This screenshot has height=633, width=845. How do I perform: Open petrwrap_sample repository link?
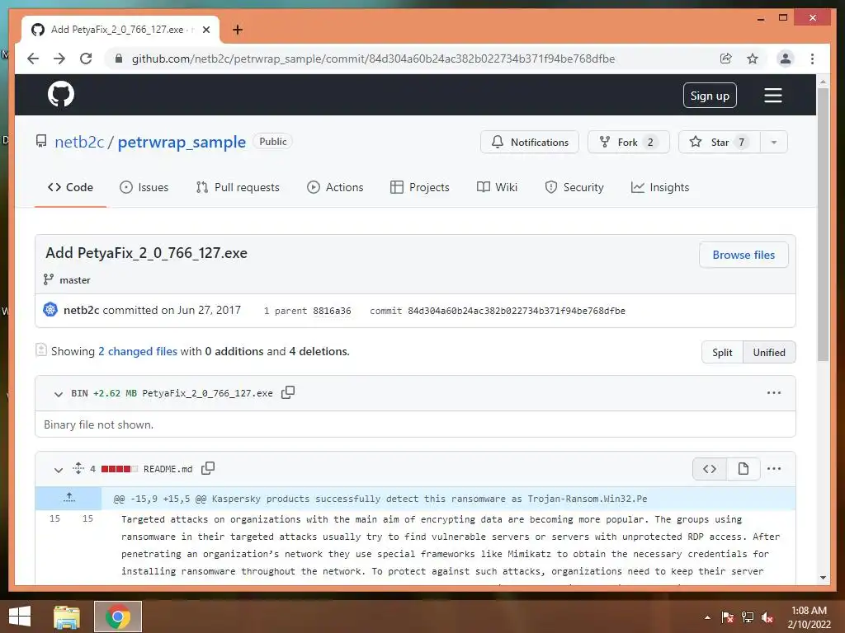click(x=182, y=142)
